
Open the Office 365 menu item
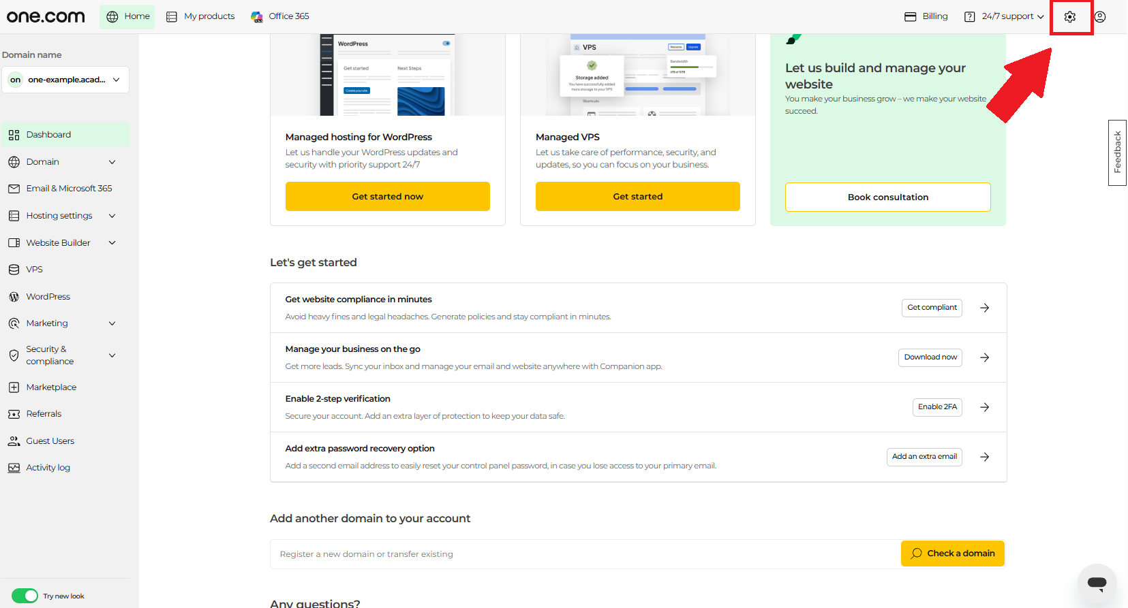click(x=280, y=17)
